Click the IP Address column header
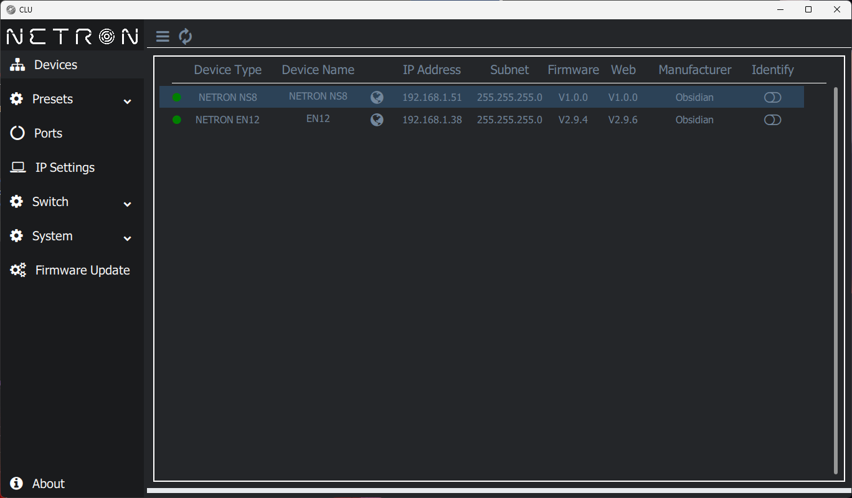Viewport: 852px width, 498px height. (x=432, y=70)
